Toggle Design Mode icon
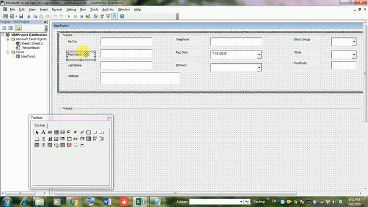368x207 pixels. click(x=88, y=16)
